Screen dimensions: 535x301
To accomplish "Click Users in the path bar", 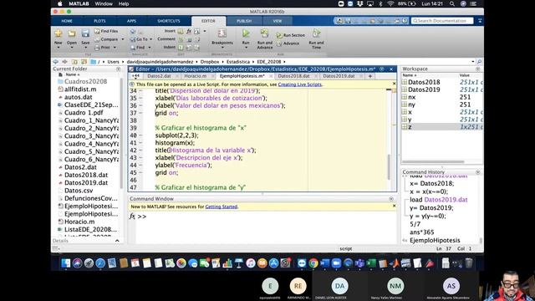I will [114, 62].
